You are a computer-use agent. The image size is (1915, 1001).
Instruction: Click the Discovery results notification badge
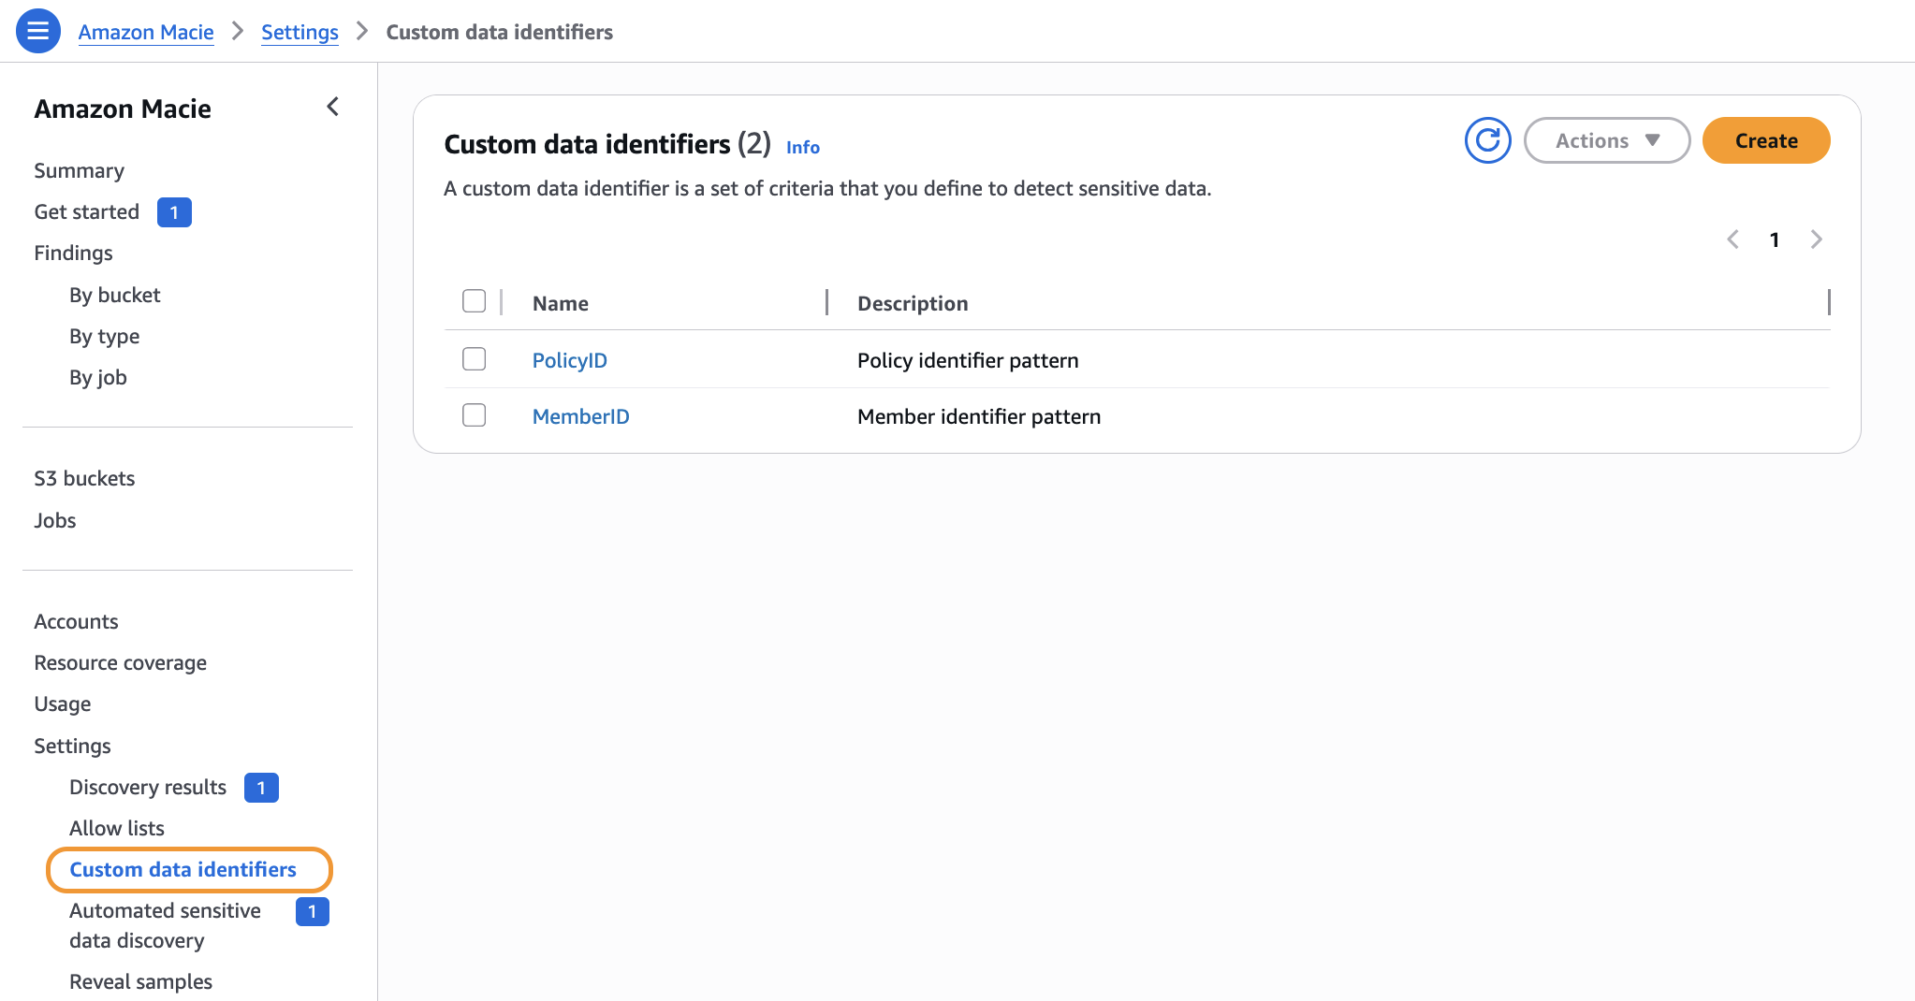point(261,788)
